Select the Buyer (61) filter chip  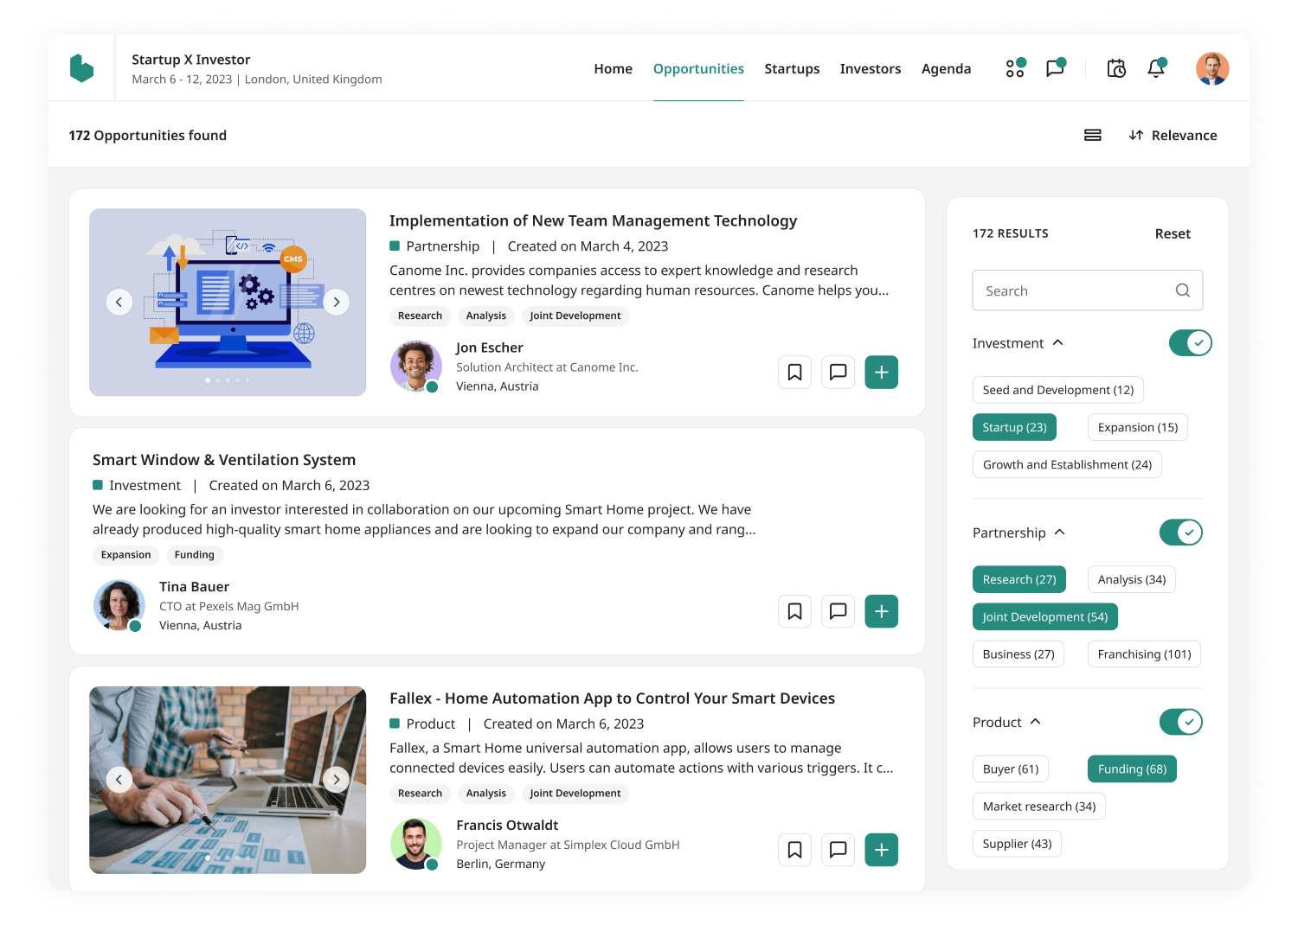coord(1011,769)
